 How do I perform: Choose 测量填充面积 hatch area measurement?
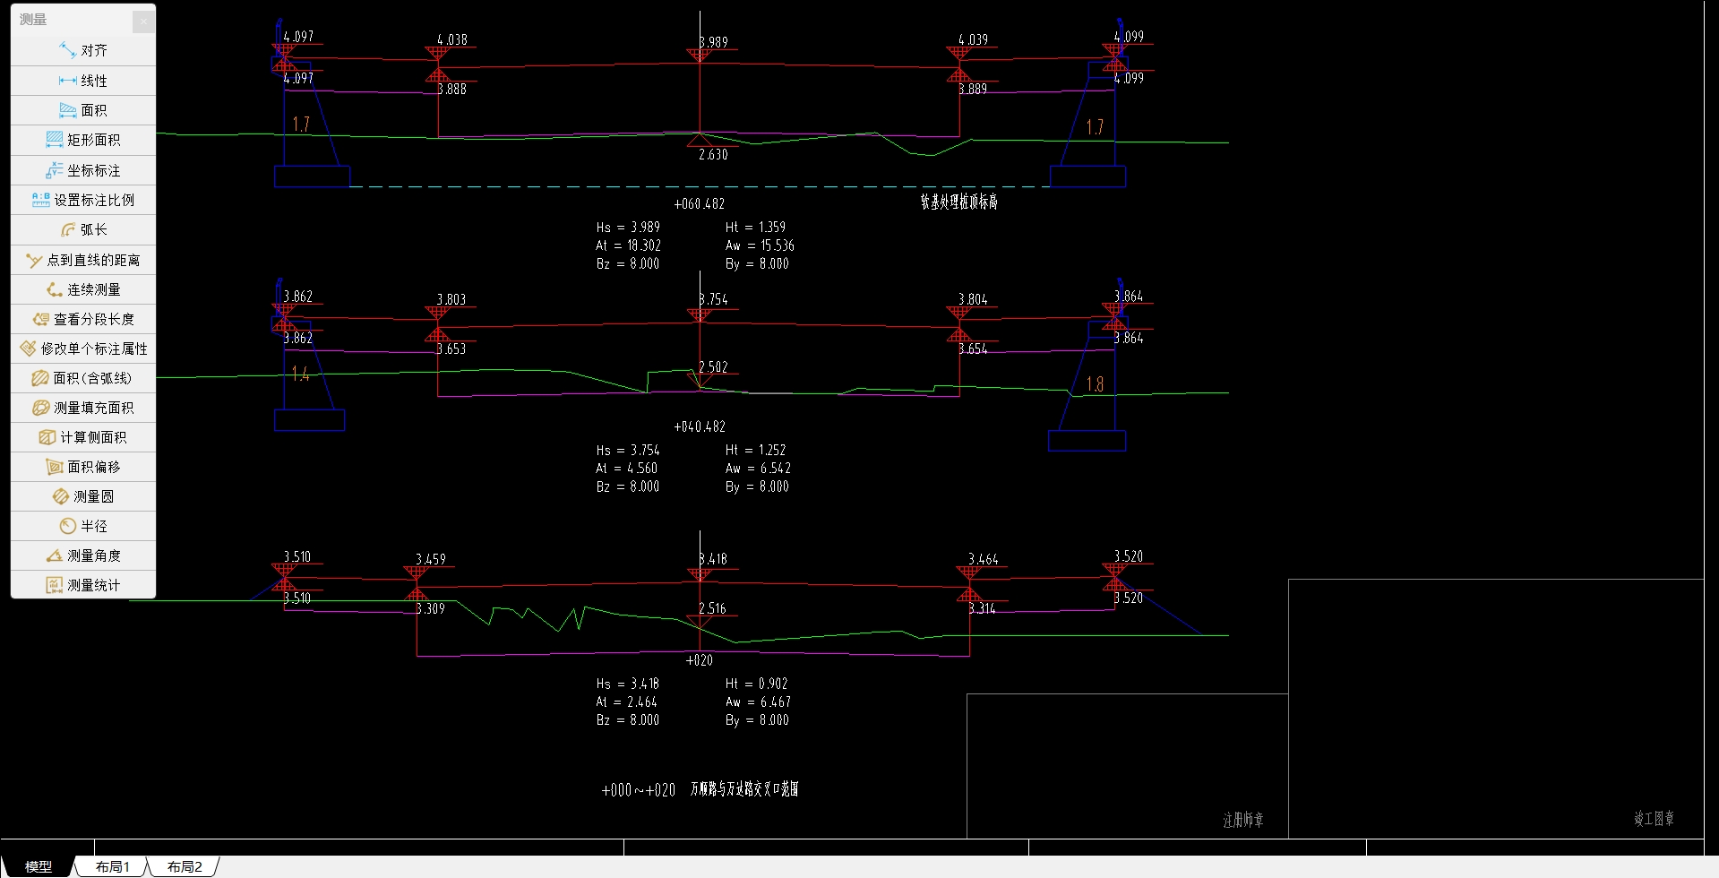83,408
